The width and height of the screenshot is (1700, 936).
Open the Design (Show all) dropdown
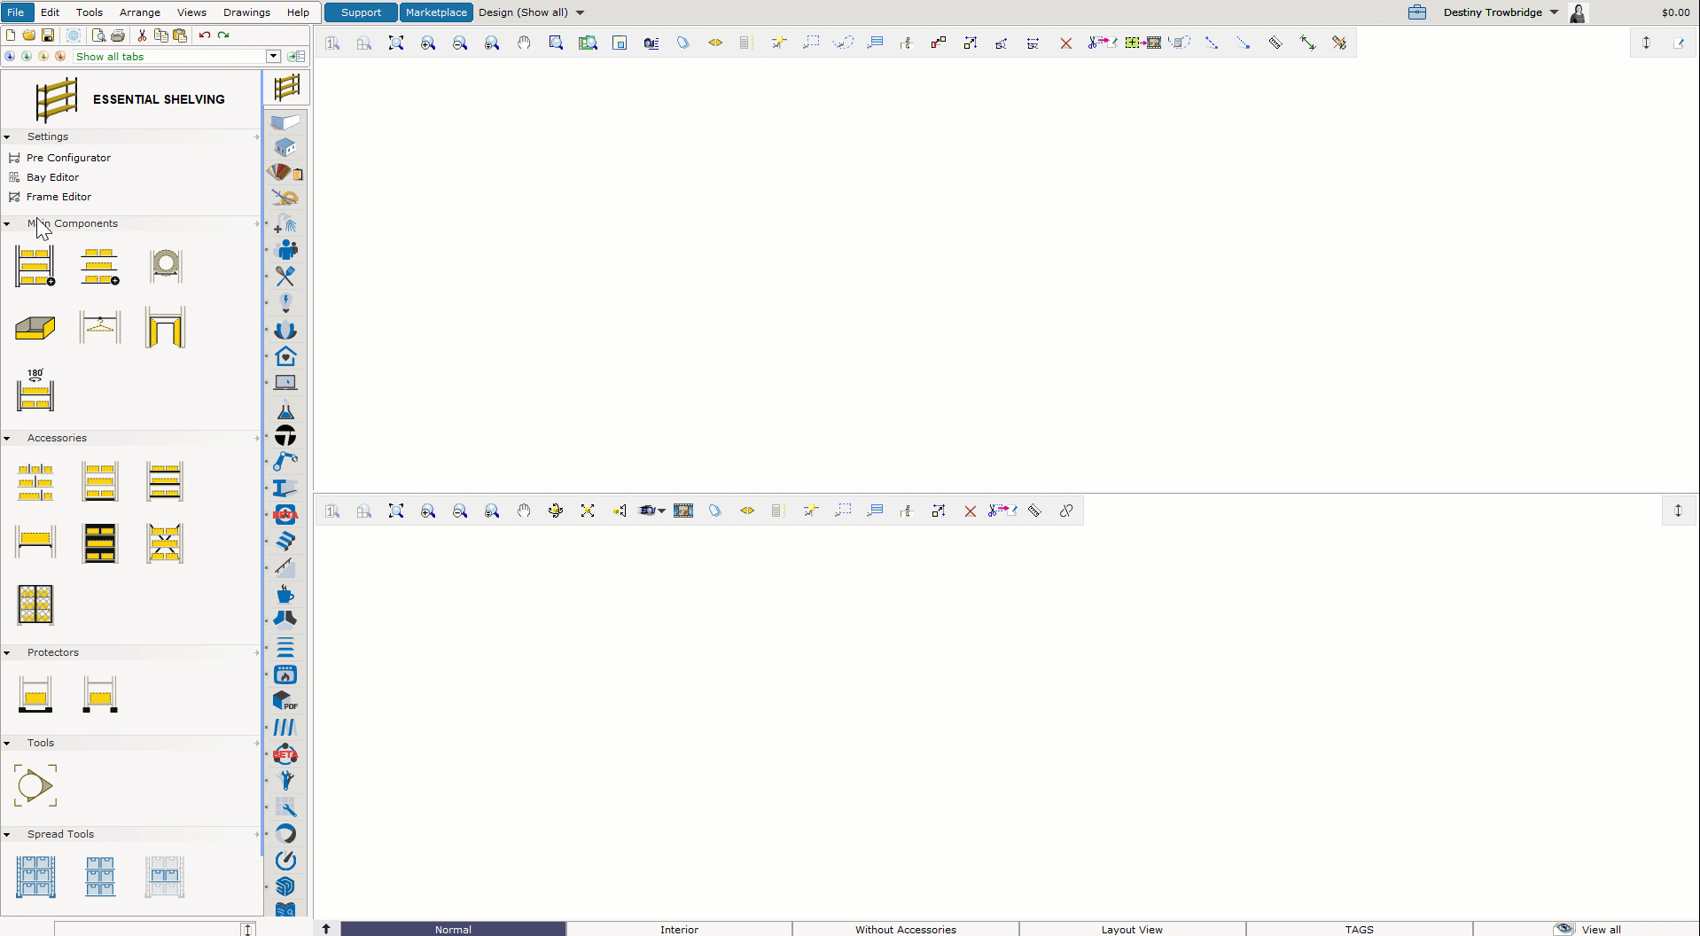coord(530,12)
